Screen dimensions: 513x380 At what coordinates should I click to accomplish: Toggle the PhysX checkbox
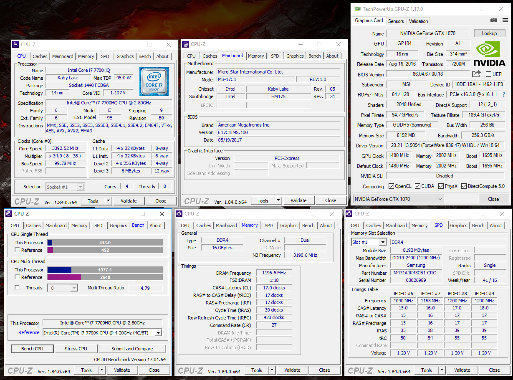(x=441, y=186)
